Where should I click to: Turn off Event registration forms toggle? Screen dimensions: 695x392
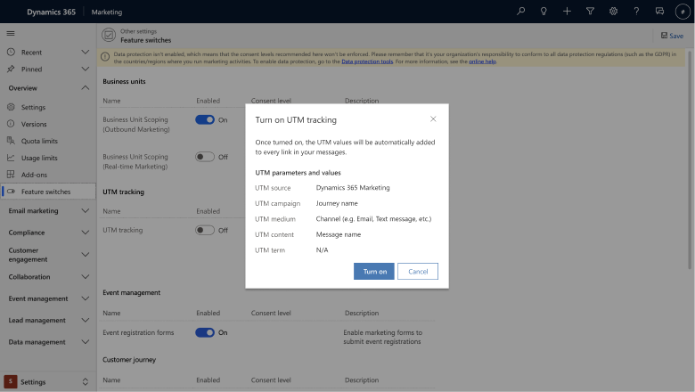205,332
